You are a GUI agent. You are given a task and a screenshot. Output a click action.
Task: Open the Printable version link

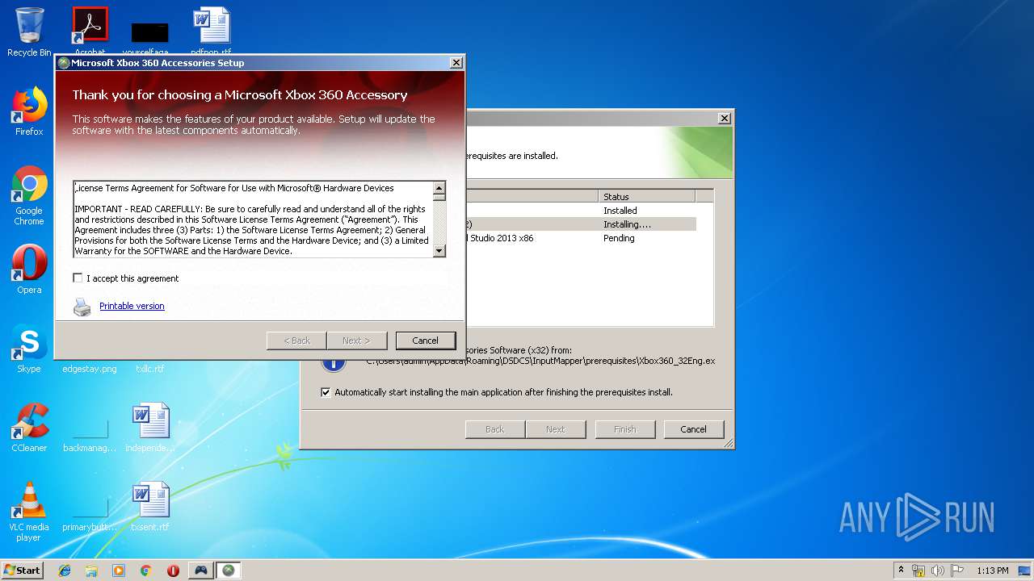tap(132, 306)
